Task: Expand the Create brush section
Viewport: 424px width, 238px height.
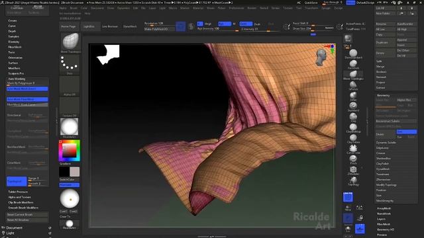Action: pyautogui.click(x=13, y=20)
